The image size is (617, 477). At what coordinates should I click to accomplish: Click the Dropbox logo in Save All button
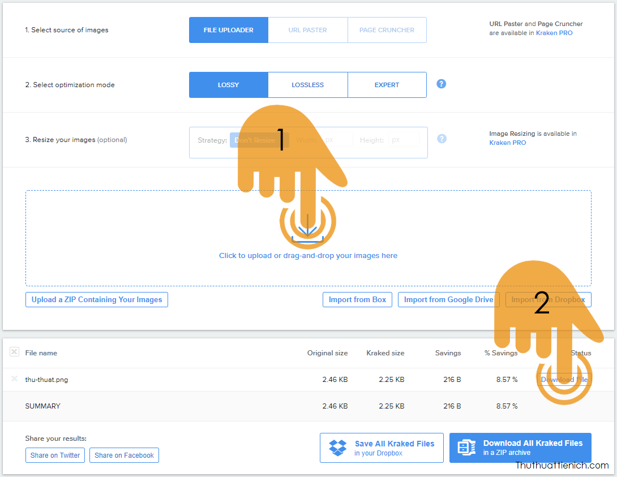[338, 448]
